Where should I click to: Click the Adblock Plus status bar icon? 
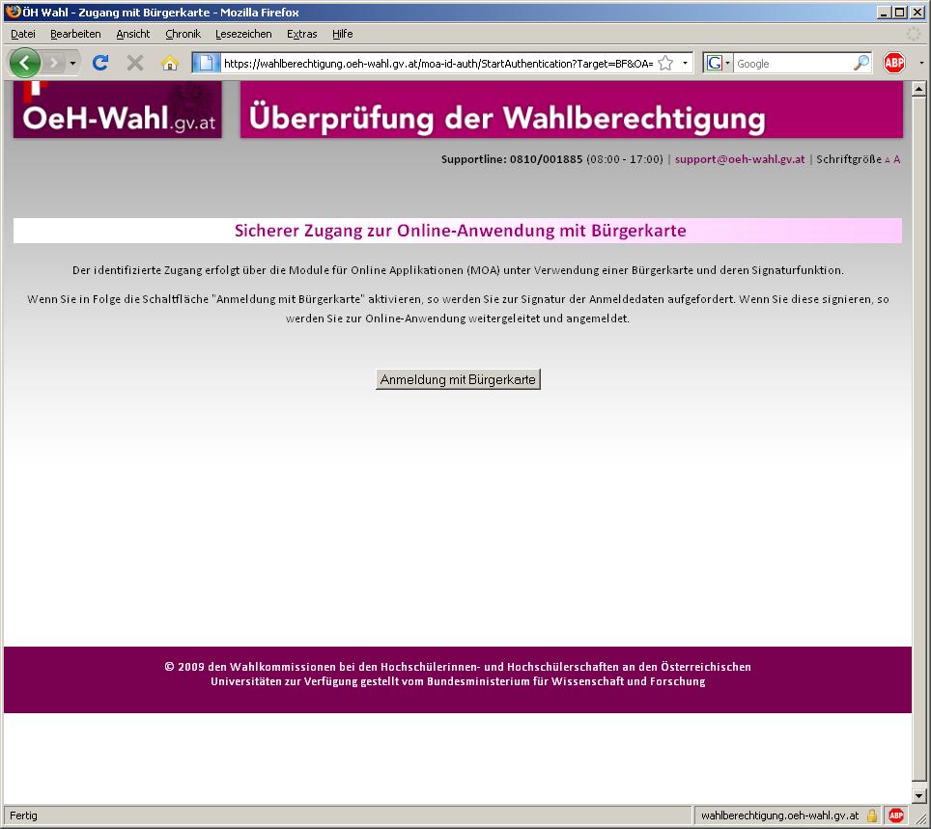pos(896,815)
